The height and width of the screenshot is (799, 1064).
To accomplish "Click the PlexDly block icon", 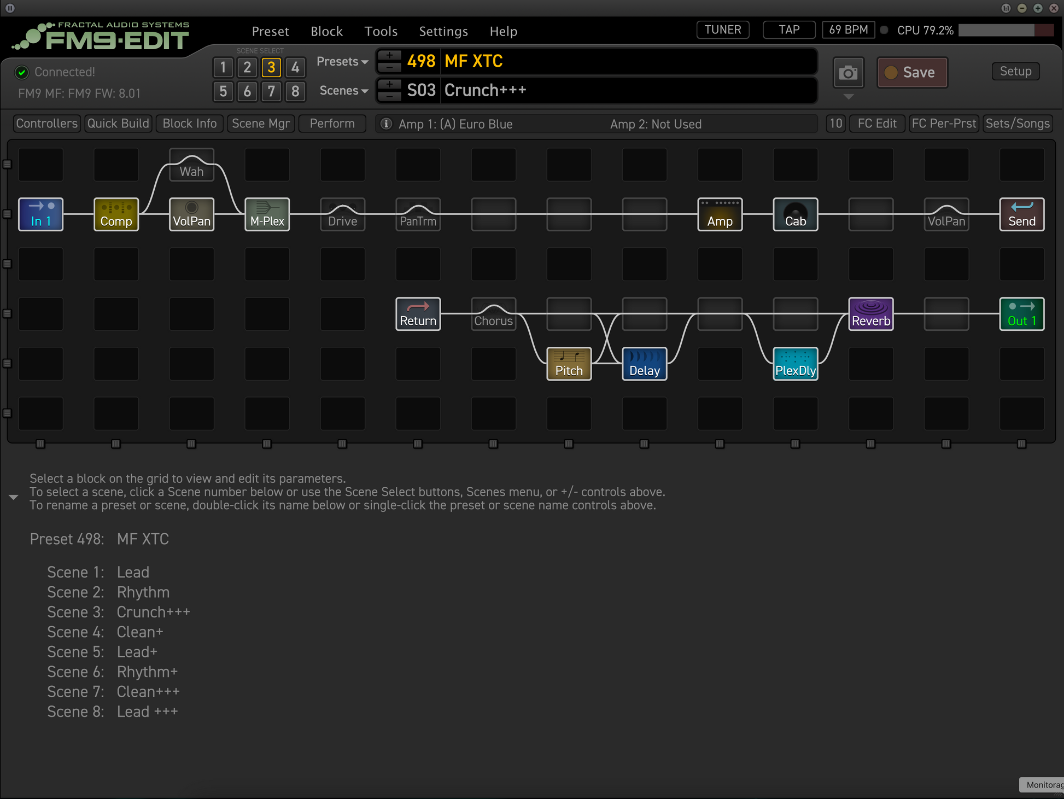I will (x=795, y=364).
